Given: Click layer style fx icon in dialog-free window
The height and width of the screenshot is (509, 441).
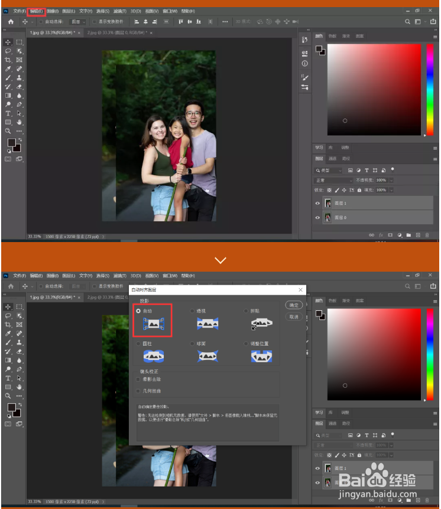Looking at the screenshot, I should pos(381,235).
